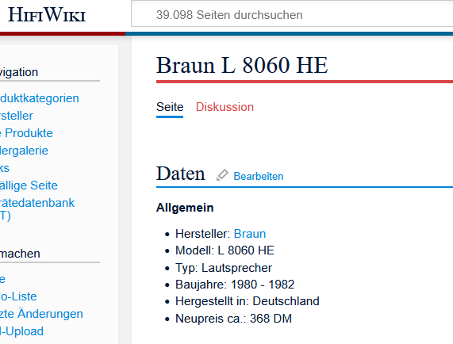This screenshot has width=453, height=344.
Task: Switch to the Seite tab
Action: click(170, 107)
